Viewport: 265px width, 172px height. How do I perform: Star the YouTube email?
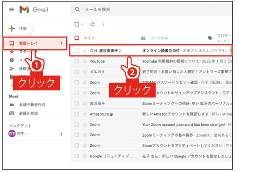(85, 61)
